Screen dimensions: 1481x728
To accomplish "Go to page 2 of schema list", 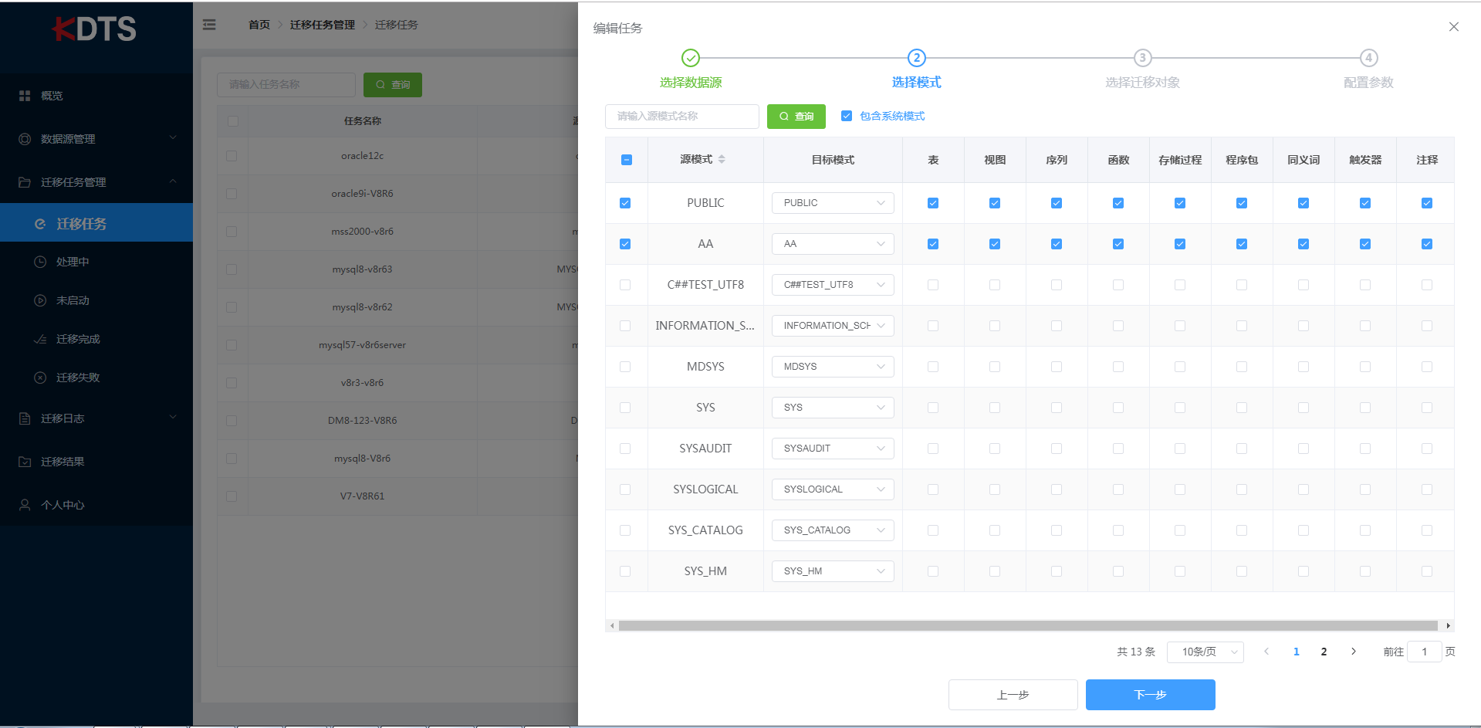I will point(1324,652).
